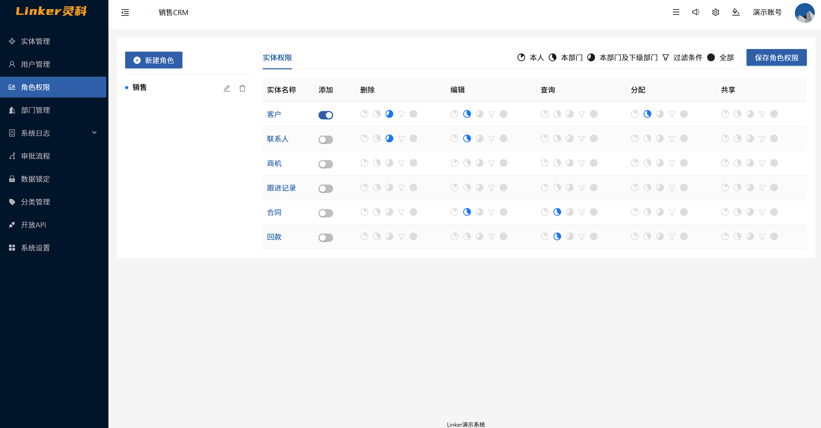821x428 pixels.
Task: Switch to the 实体权限 tab
Action: pos(277,58)
